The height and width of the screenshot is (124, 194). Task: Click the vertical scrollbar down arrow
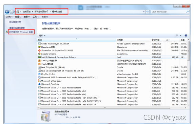click(188, 105)
